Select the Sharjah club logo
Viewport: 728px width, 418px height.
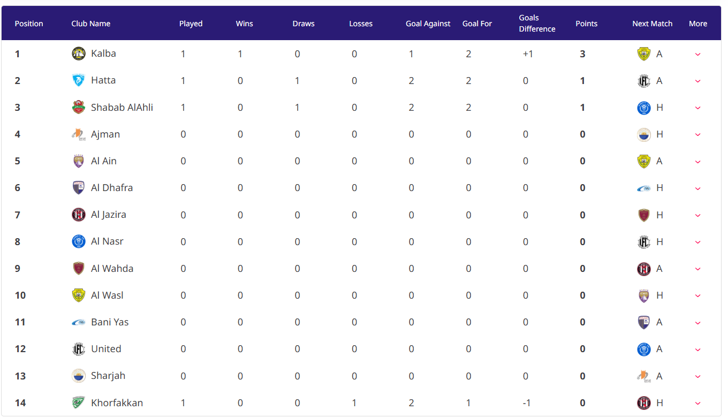[x=79, y=376]
